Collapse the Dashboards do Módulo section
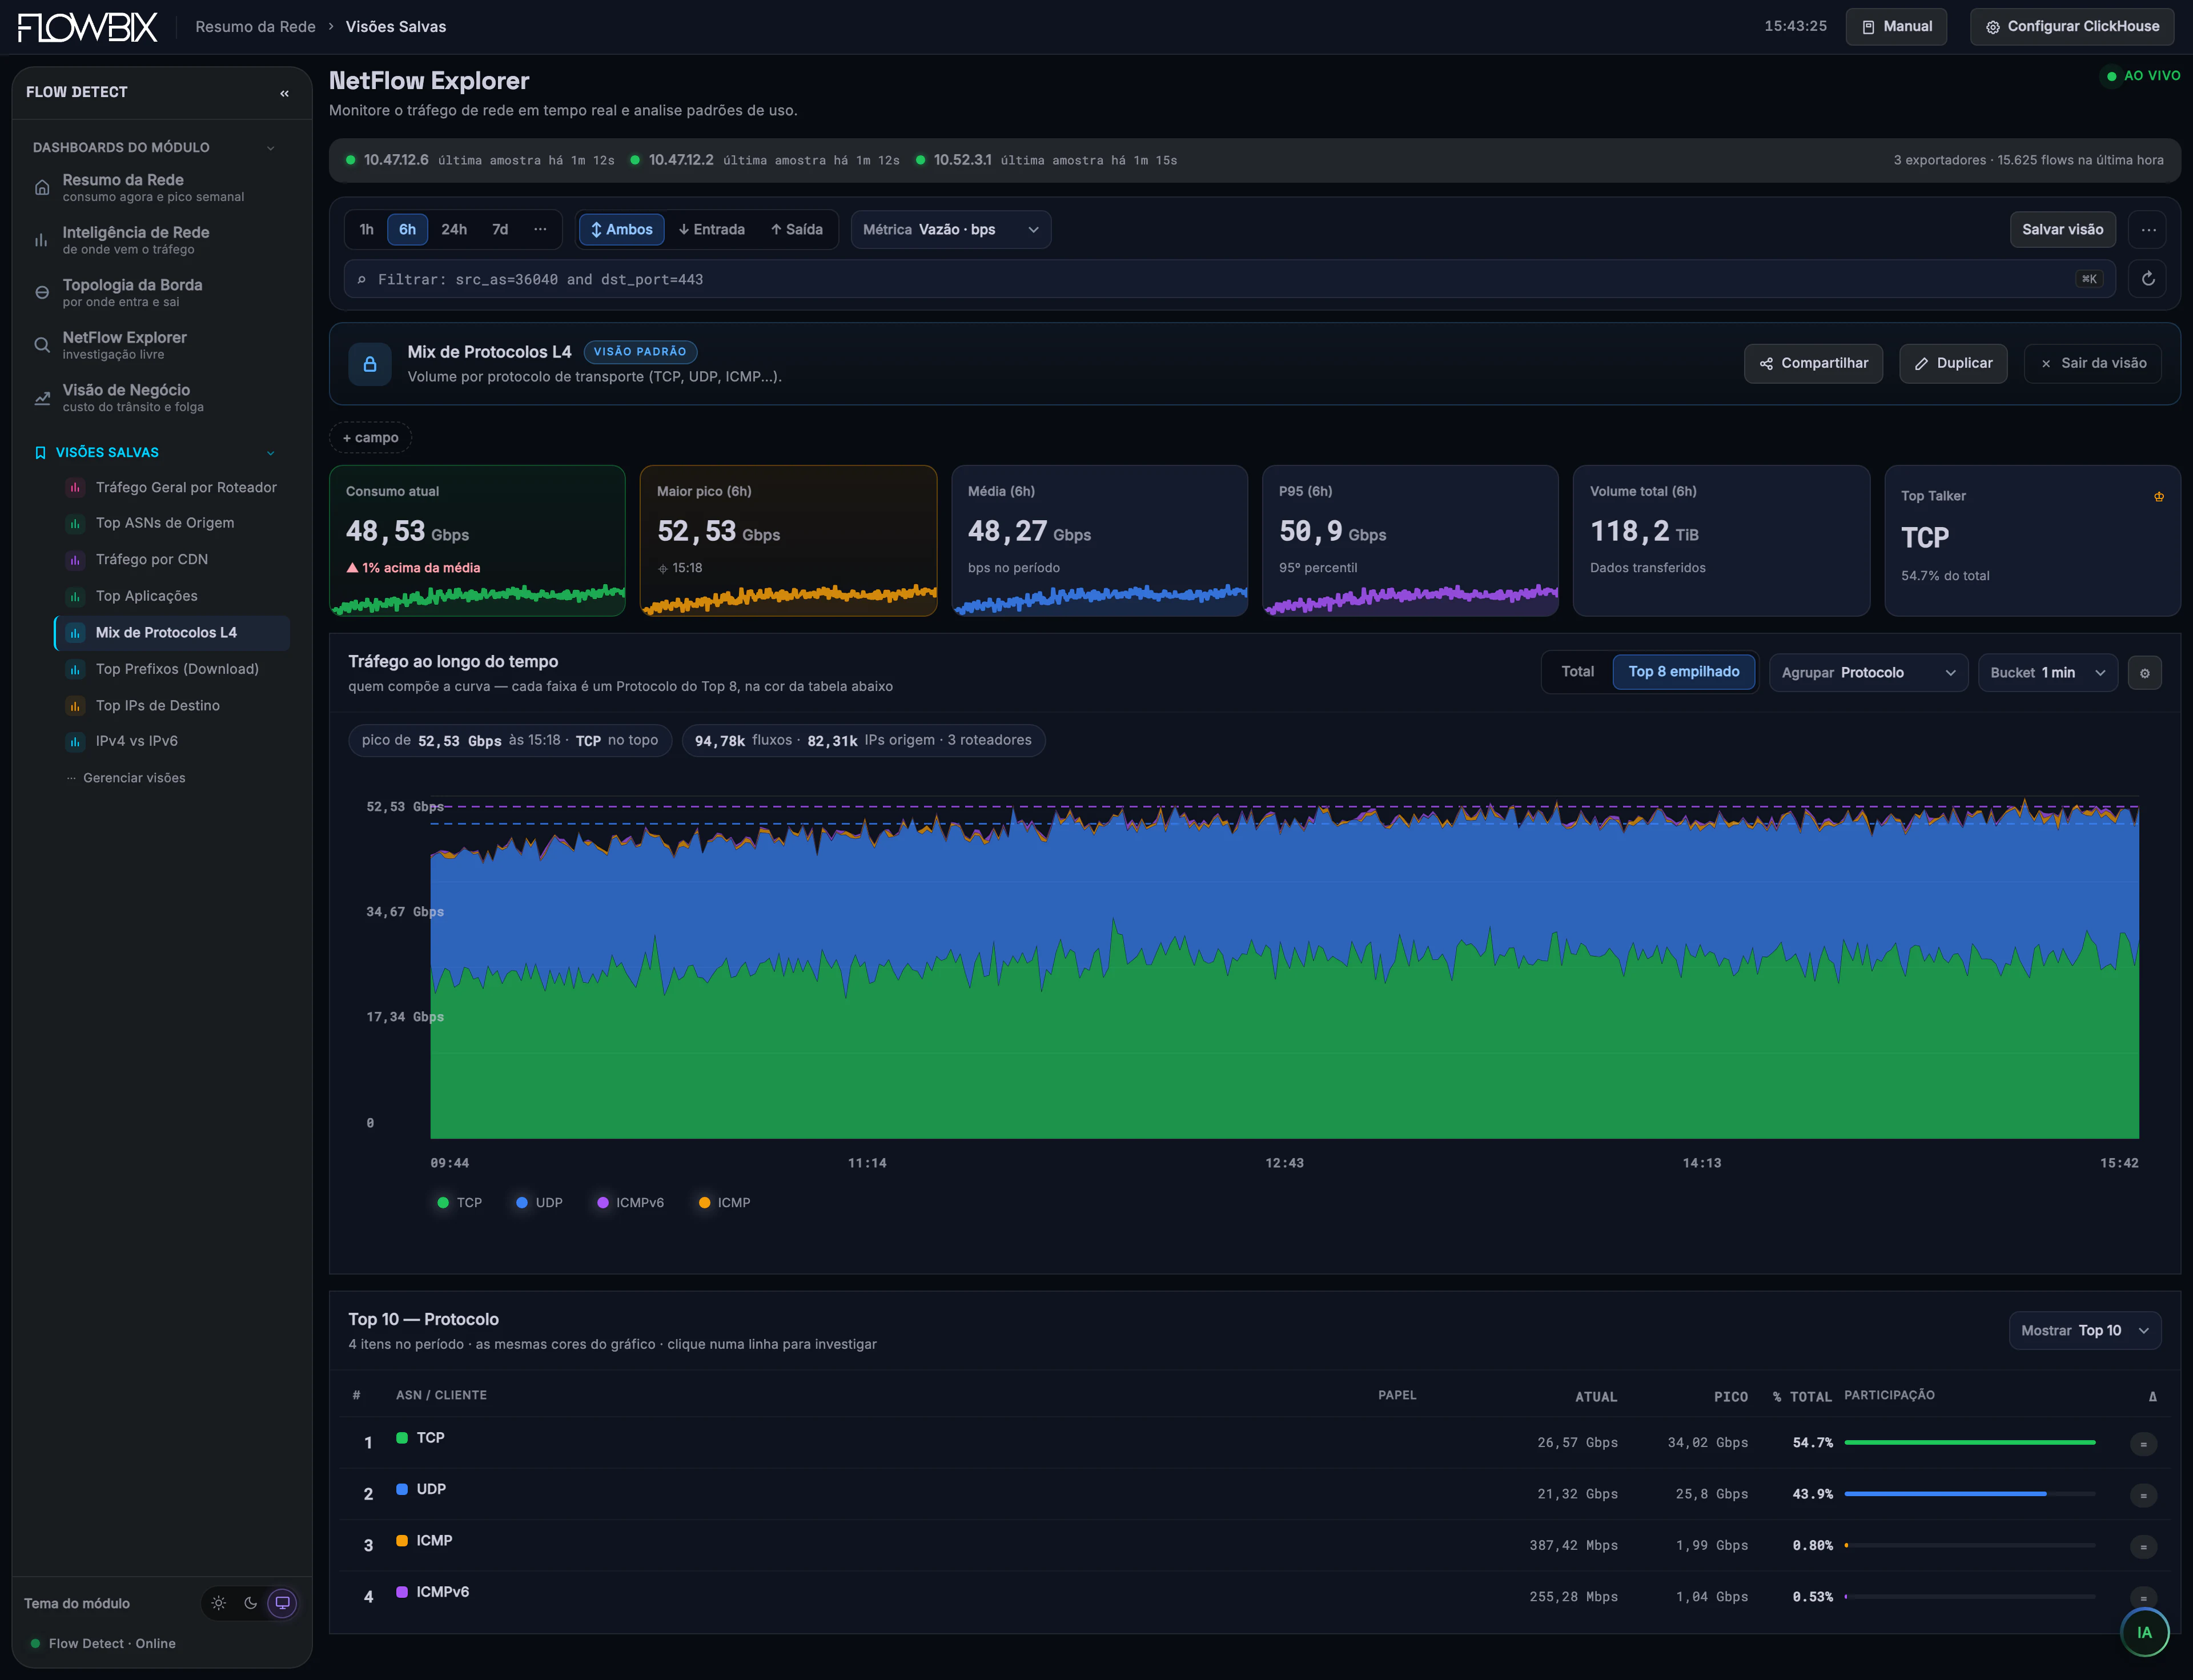The height and width of the screenshot is (1680, 2193). tap(270, 148)
